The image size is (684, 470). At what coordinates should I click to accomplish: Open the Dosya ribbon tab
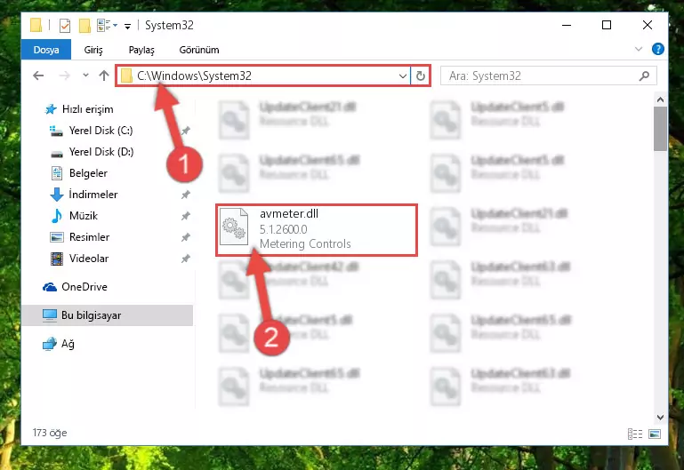[x=46, y=50]
